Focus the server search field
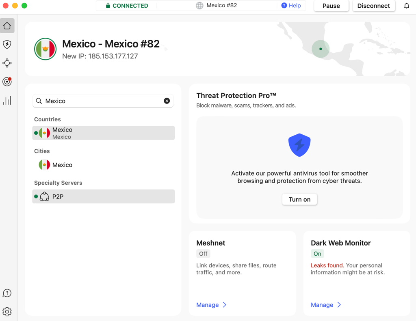The height and width of the screenshot is (321, 416). coord(103,101)
